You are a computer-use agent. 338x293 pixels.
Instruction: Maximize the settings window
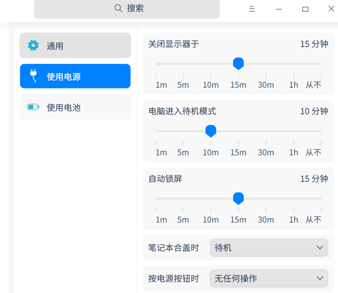coord(305,9)
